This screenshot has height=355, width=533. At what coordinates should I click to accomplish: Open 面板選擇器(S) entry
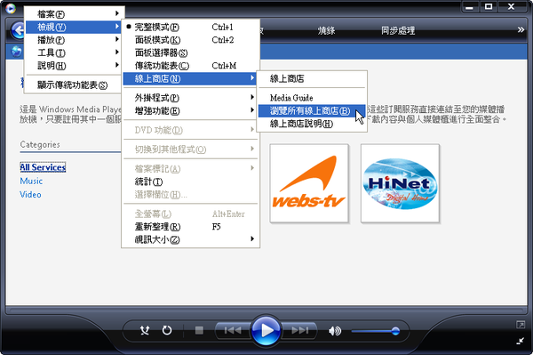coord(190,52)
